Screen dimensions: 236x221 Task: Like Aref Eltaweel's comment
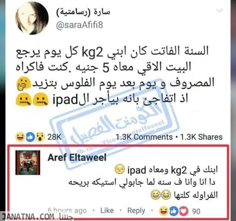(107, 211)
